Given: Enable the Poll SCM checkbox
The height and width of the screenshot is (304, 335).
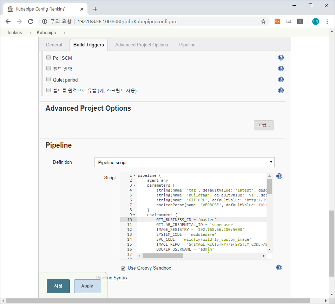Looking at the screenshot, I should click(x=48, y=57).
